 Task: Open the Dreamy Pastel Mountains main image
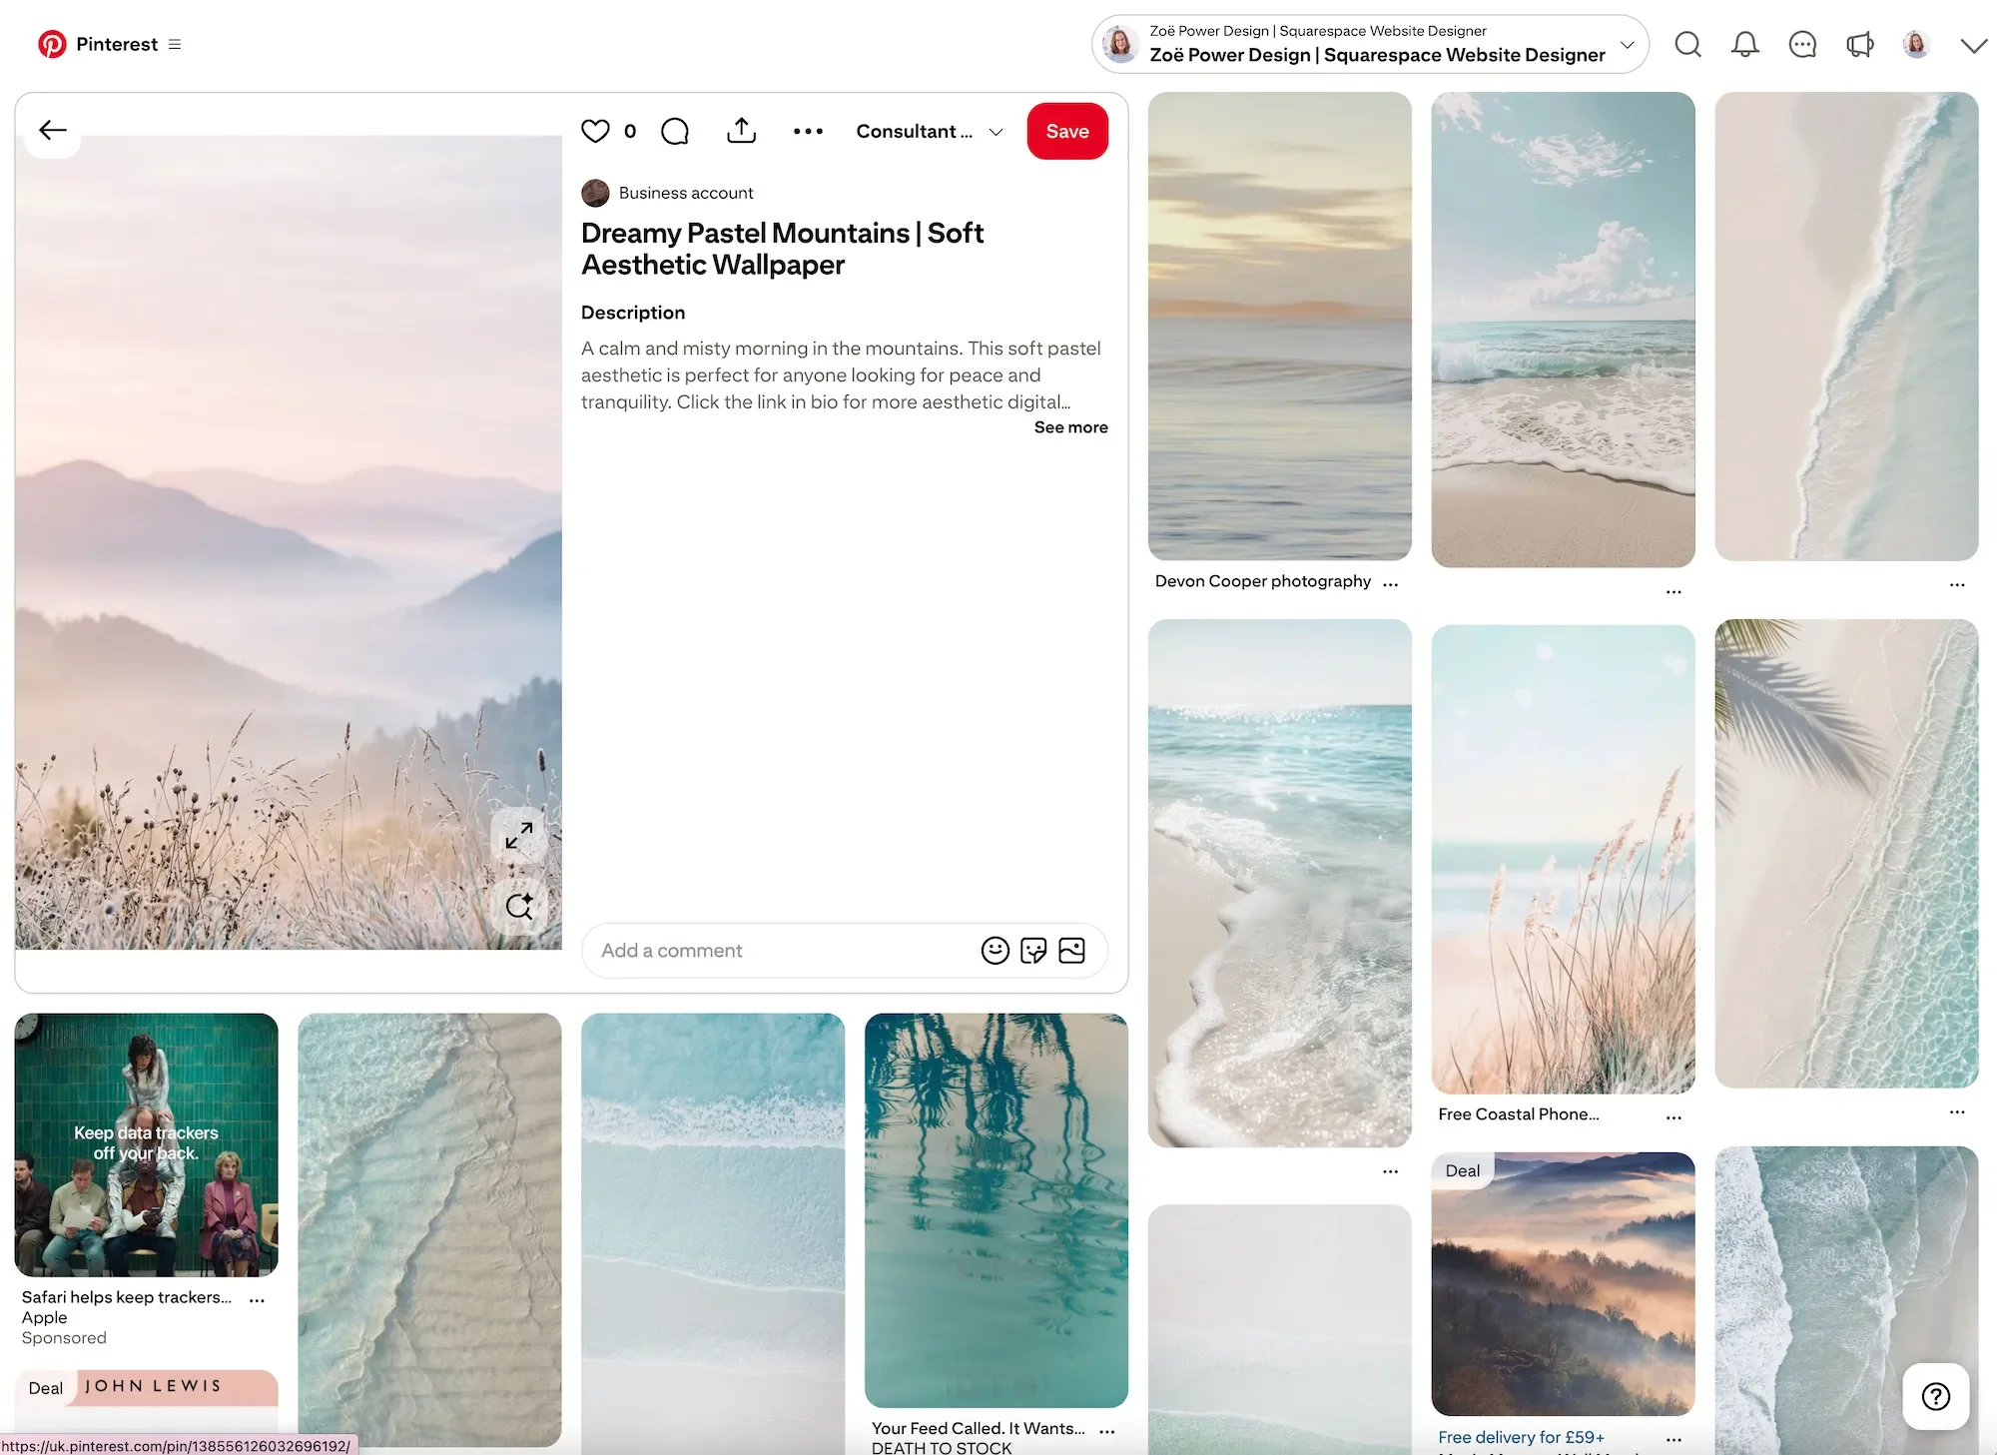[289, 540]
